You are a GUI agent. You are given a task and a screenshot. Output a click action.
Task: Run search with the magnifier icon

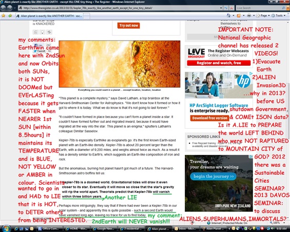coord(283,8)
